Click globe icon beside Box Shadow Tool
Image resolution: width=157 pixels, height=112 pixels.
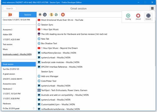coord(39,44)
